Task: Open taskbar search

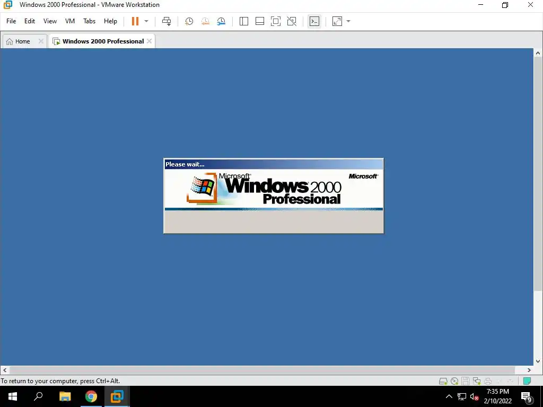Action: (38, 396)
